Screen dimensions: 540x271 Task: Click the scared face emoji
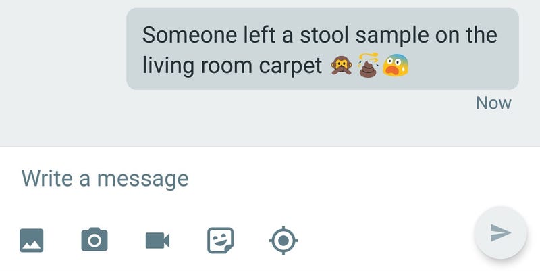click(x=396, y=66)
